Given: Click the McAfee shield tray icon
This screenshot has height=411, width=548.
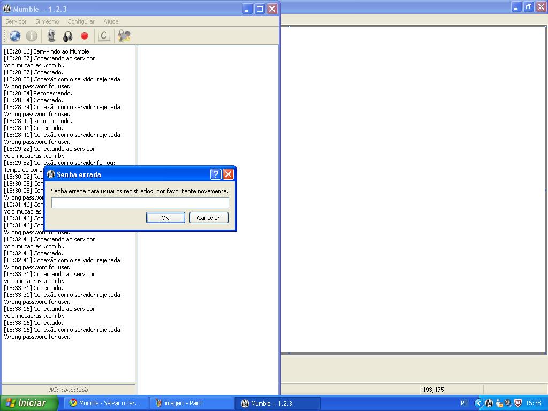Looking at the screenshot, I should pos(517,403).
